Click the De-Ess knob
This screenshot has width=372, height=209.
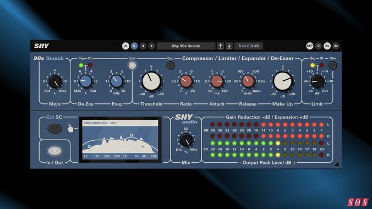tap(86, 81)
